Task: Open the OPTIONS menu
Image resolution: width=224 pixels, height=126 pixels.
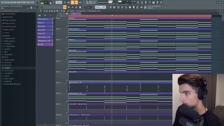Action: [23, 2]
